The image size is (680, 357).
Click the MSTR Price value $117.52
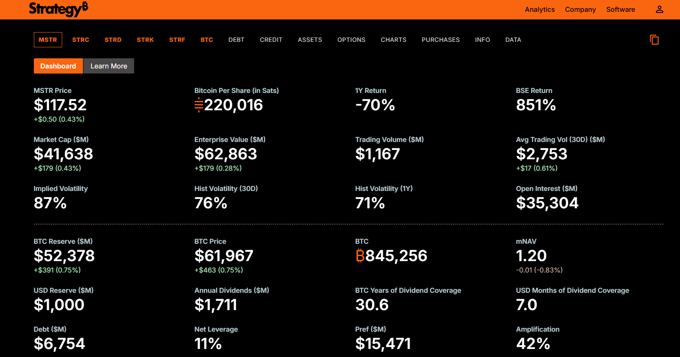(60, 105)
